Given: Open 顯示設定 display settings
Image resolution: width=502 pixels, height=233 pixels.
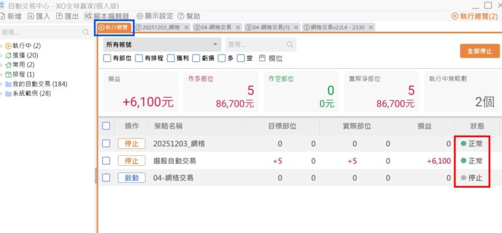Looking at the screenshot, I should coord(155,16).
